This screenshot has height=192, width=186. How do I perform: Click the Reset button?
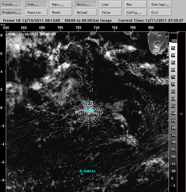click(61, 13)
